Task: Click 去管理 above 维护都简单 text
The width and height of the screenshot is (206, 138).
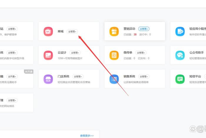Action: coord(12,29)
